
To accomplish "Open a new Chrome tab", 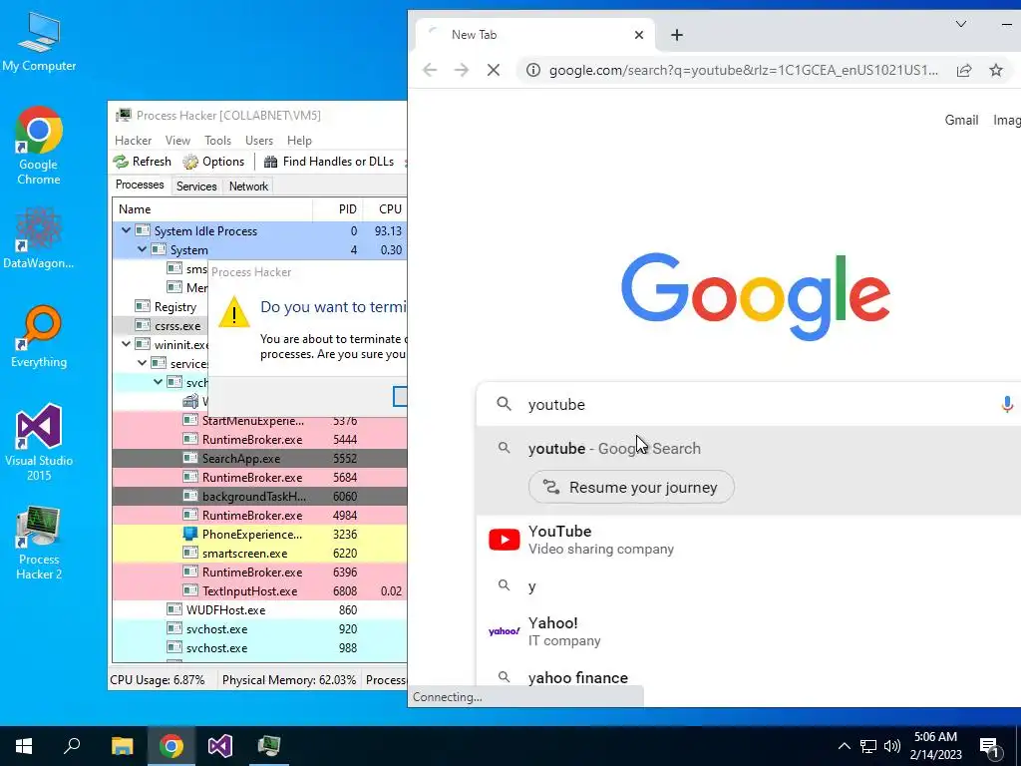I will [677, 35].
